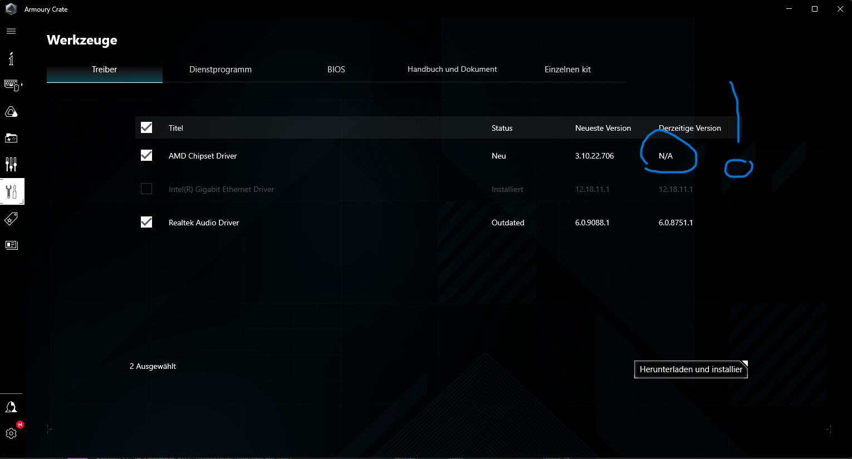Screen dimensions: 852x459
Task: Open the Scenario Profiles sliders icon
Action: point(11,164)
